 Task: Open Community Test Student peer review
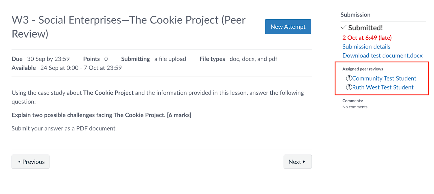tap(384, 78)
